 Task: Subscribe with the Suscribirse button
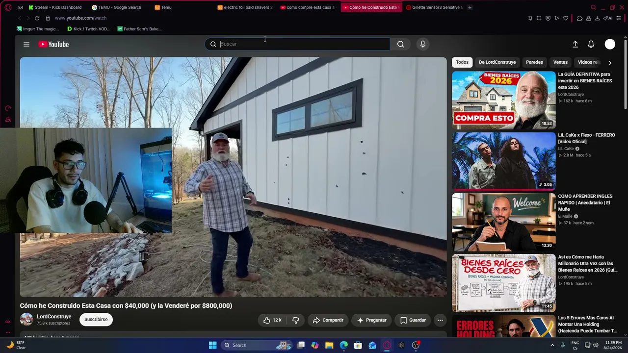pos(96,320)
